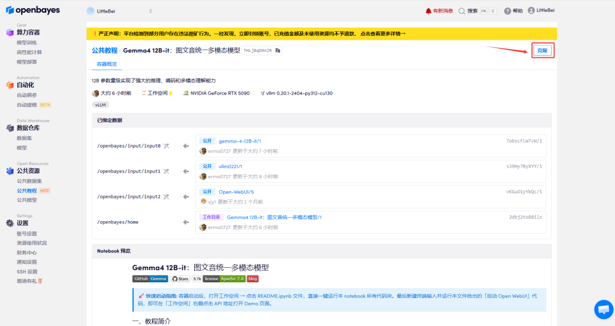The height and width of the screenshot is (326, 615).
Task: Open 通知设置 in the sidebar
Action: pyautogui.click(x=27, y=262)
